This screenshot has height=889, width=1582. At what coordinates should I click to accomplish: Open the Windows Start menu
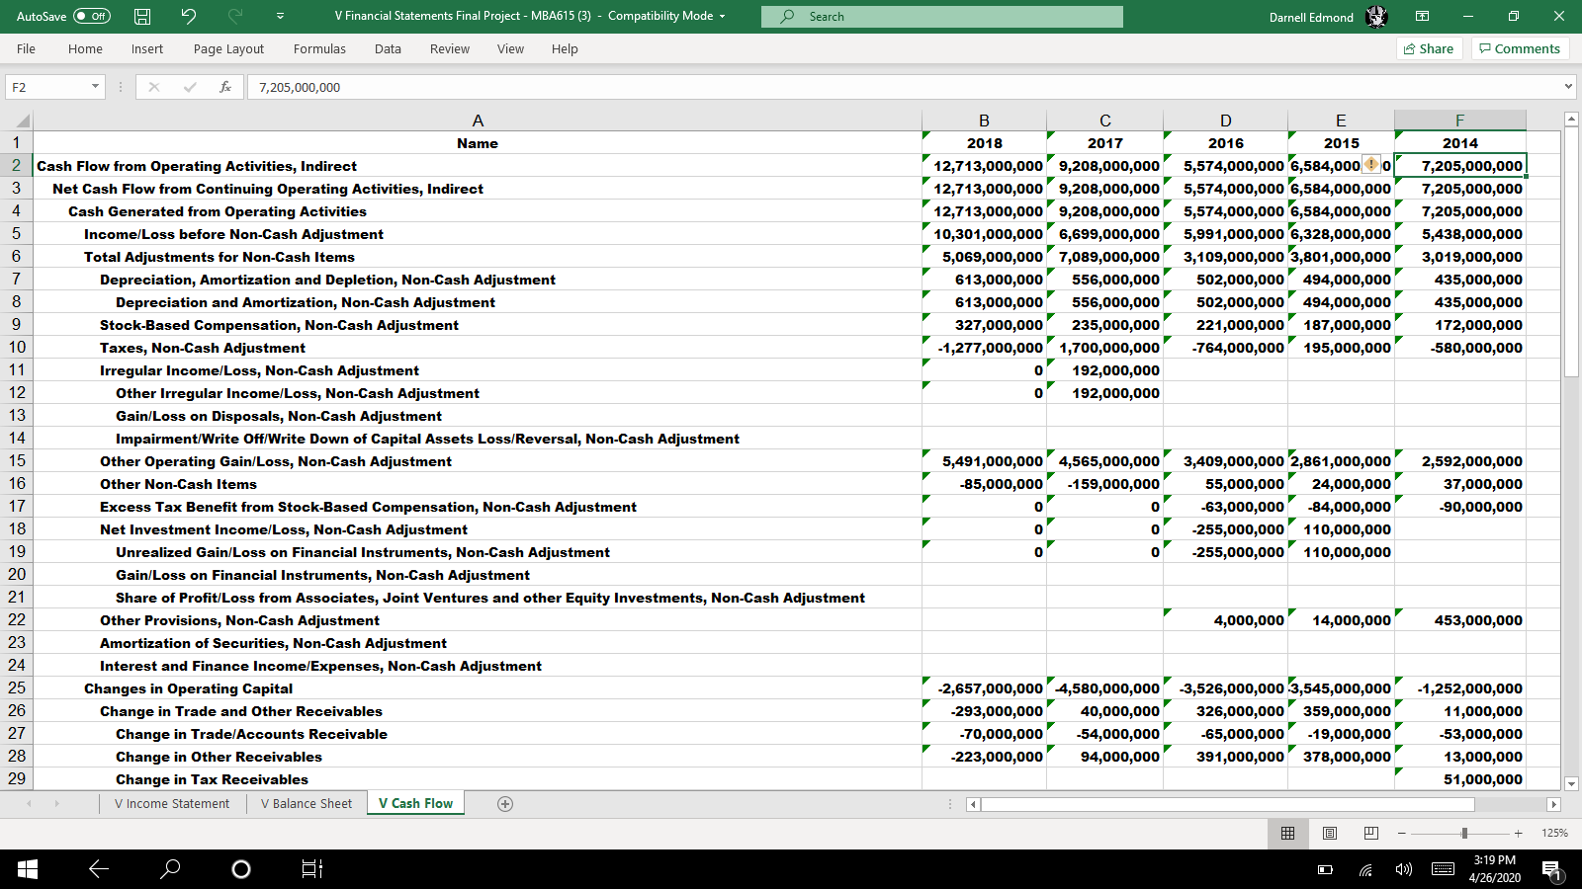(x=28, y=869)
